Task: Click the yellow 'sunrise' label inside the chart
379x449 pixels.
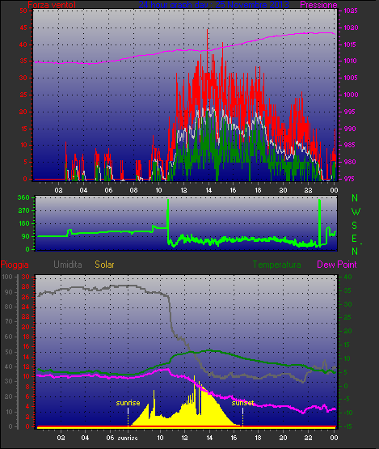Action: [x=128, y=403]
